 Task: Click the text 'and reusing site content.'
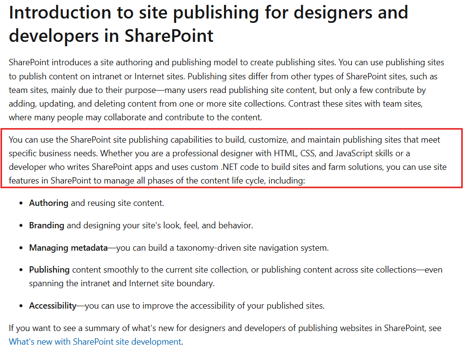coord(117,203)
